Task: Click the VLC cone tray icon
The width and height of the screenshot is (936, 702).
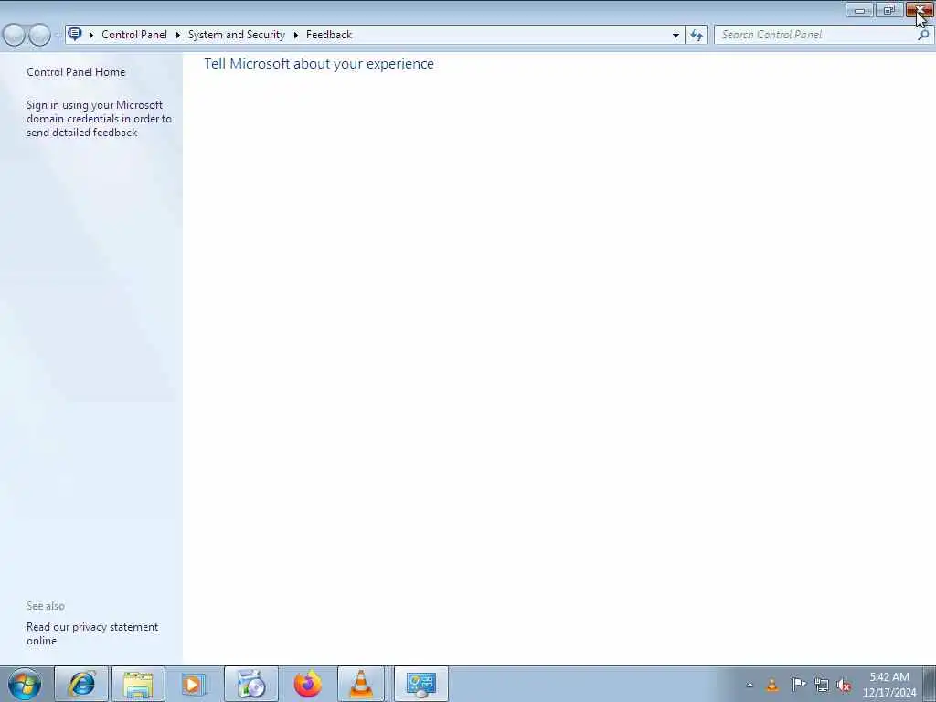Action: click(771, 685)
